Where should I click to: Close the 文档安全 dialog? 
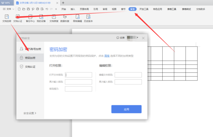[143, 38]
